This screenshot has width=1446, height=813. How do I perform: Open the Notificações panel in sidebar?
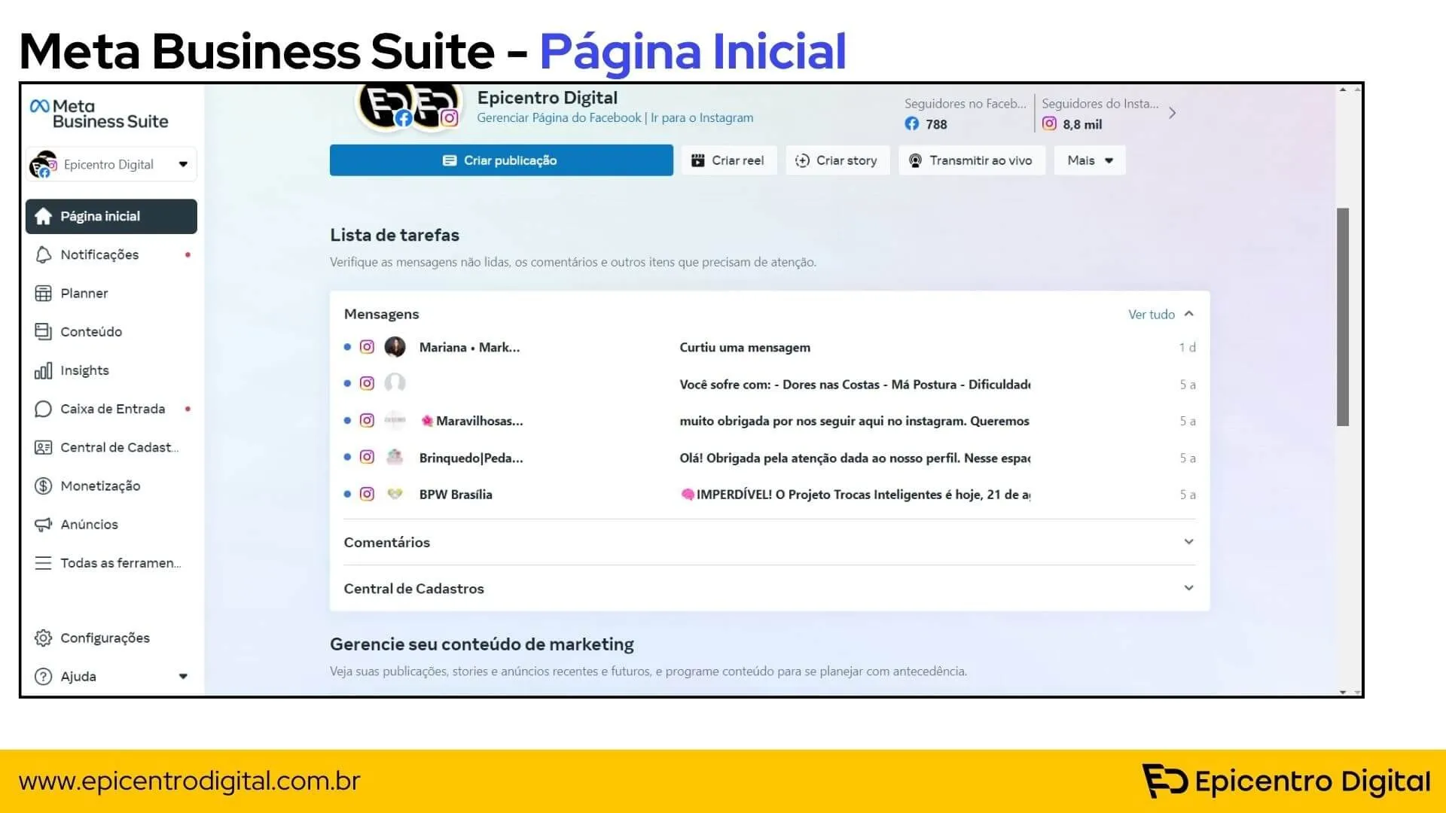tap(99, 254)
